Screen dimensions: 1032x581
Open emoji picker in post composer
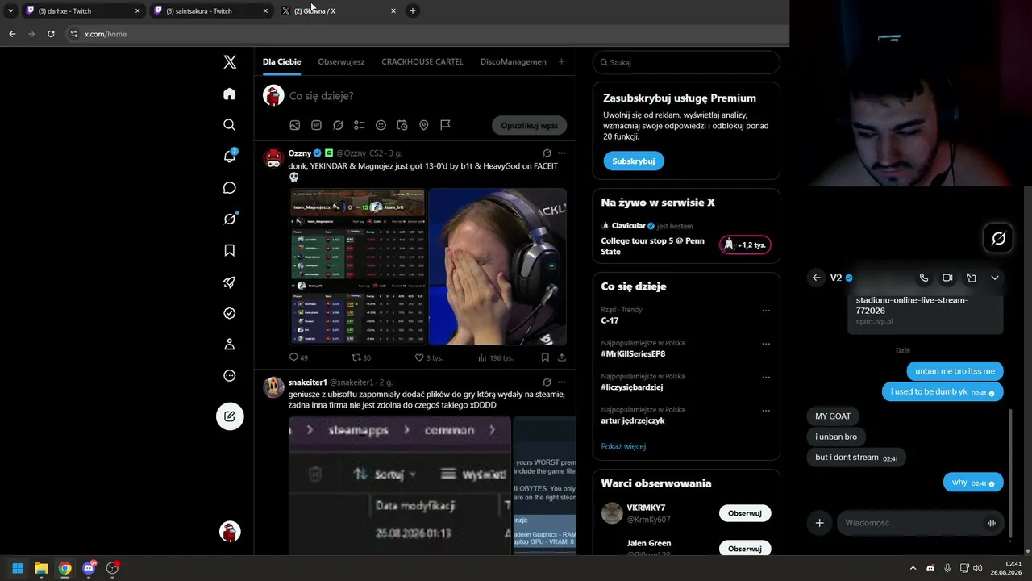[381, 125]
